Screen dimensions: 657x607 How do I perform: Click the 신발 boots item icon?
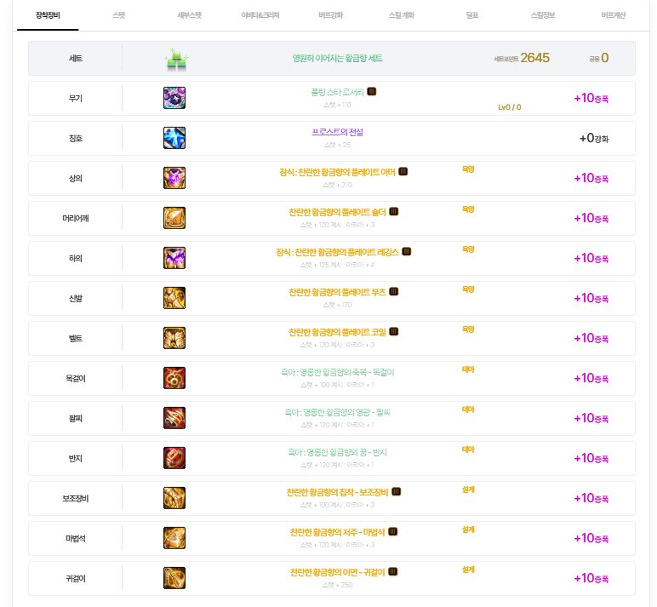tap(174, 298)
